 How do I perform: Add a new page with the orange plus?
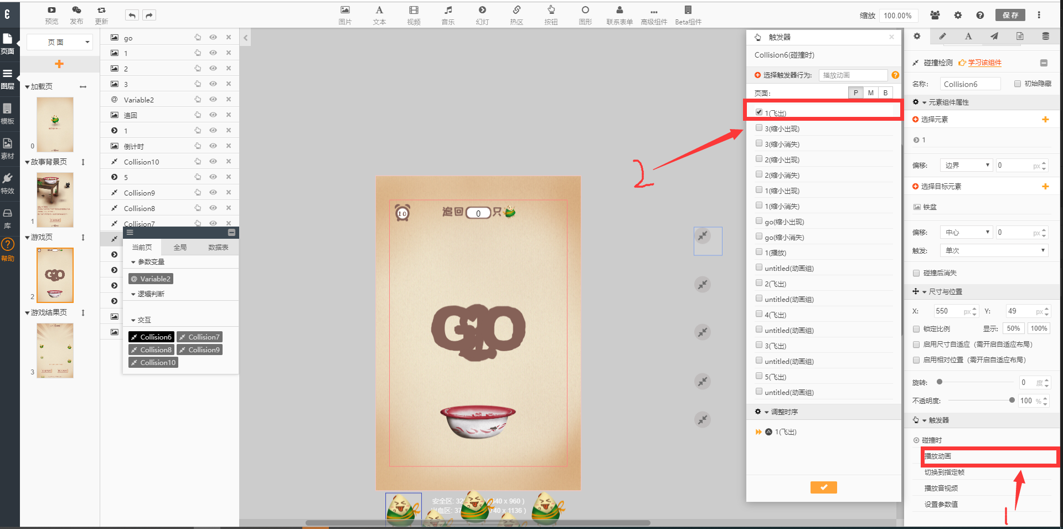(59, 64)
